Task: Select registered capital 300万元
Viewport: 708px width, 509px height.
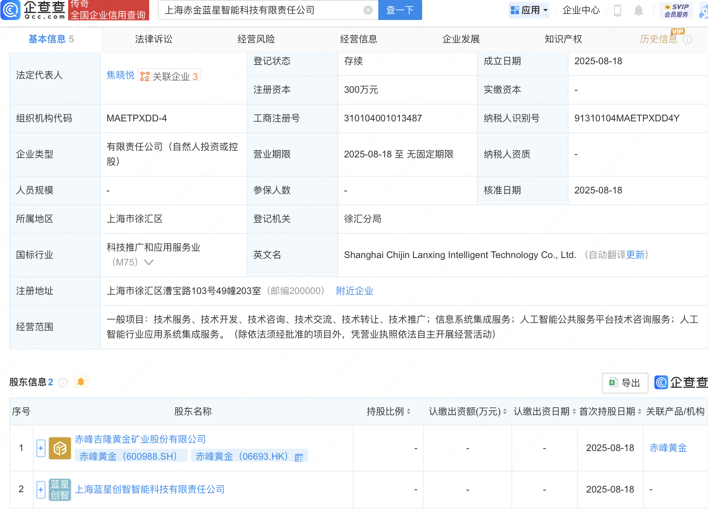Action: coord(361,90)
